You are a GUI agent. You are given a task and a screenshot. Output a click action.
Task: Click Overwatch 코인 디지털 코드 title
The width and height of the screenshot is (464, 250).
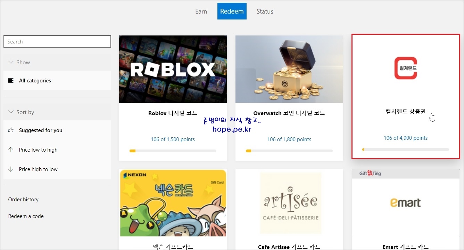(x=289, y=113)
